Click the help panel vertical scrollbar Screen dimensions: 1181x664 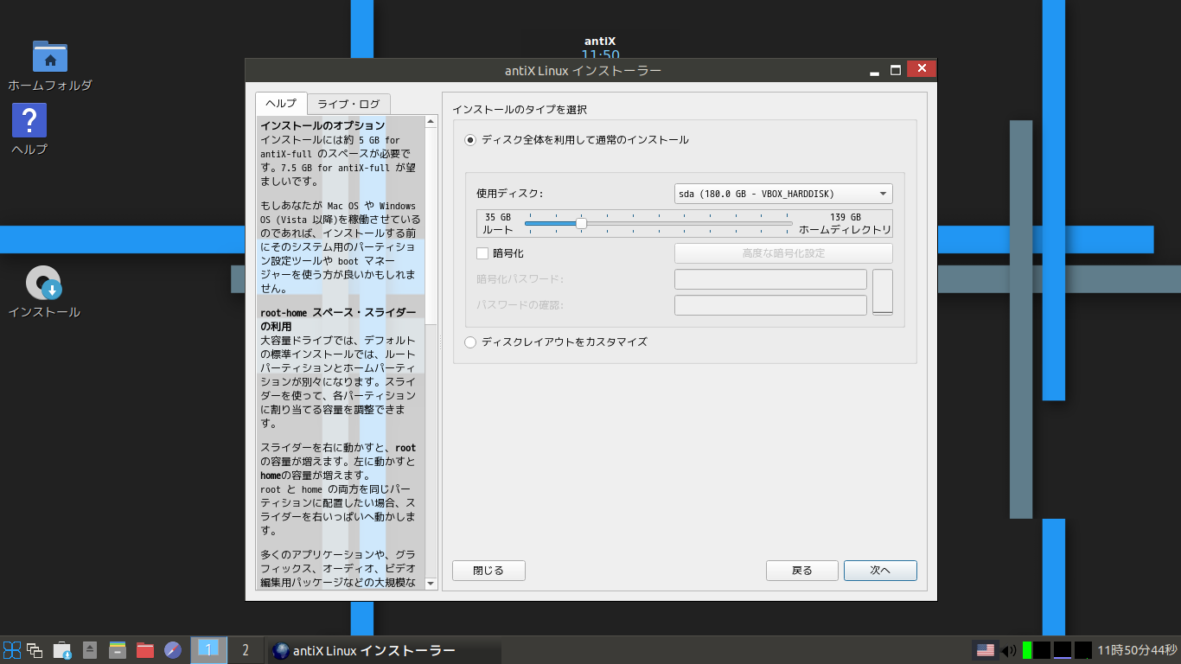pyautogui.click(x=431, y=353)
